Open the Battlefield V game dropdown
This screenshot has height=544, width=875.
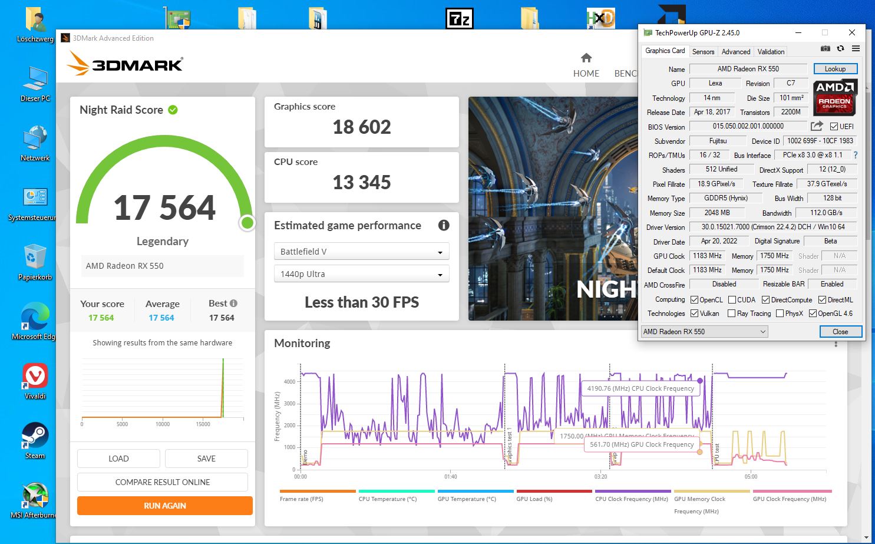tap(362, 251)
